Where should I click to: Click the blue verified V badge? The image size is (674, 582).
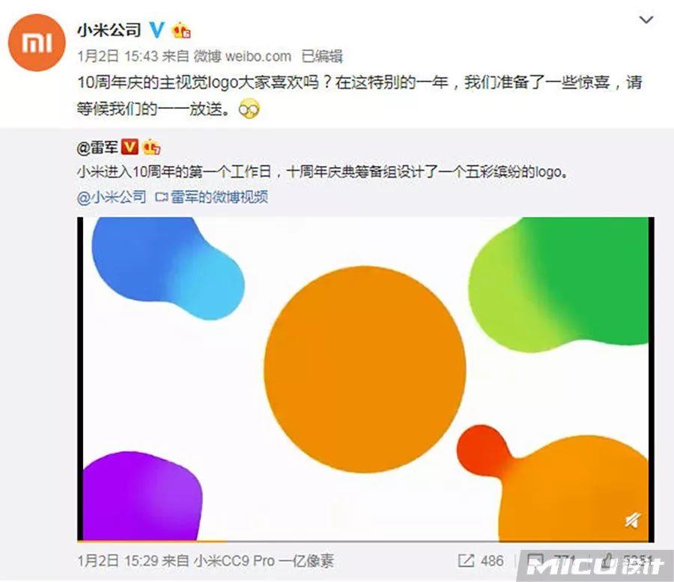(x=157, y=30)
